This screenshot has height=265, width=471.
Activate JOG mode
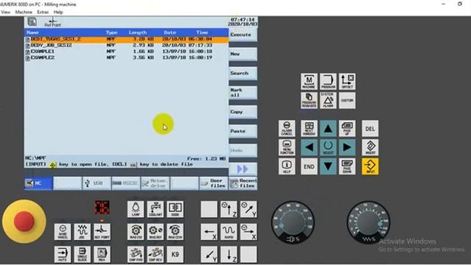point(82,232)
